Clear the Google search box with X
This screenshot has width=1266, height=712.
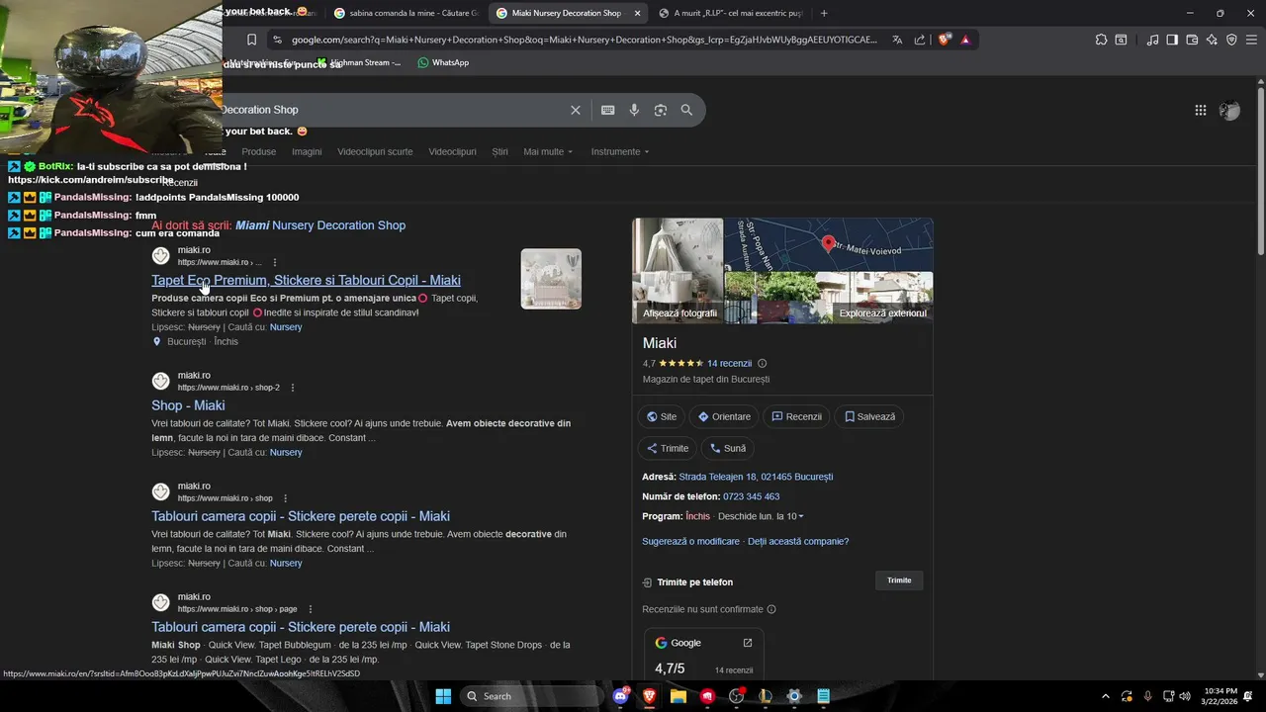575,110
